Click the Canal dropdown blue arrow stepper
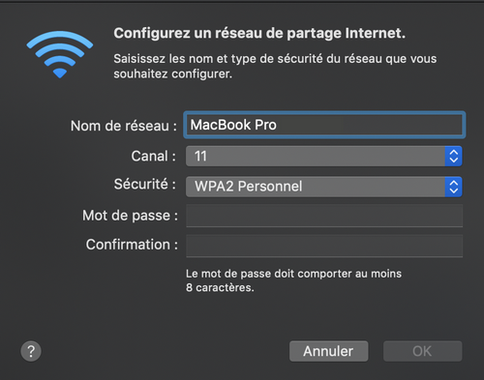Image resolution: width=484 pixels, height=380 pixels. tap(454, 157)
